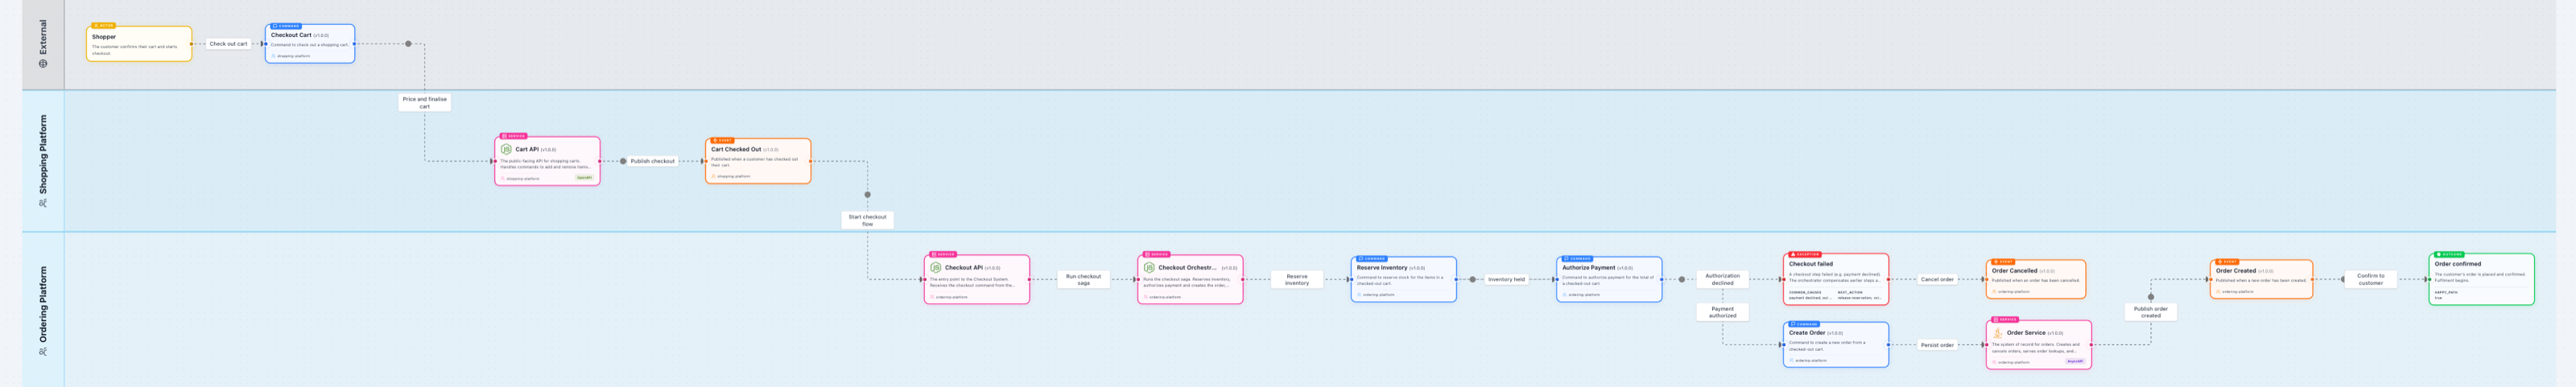Open the Create Order command node
Image resolution: width=2576 pixels, height=387 pixels.
(x=1837, y=345)
